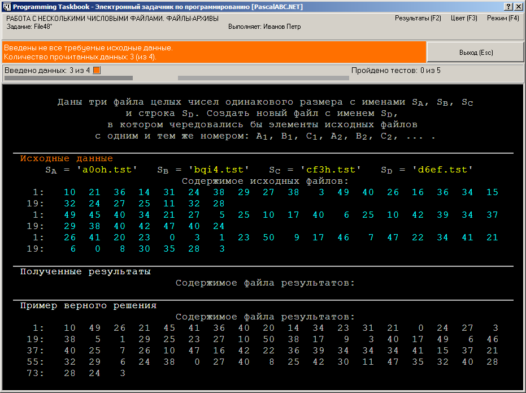Click the file name 'a0oh.tst'
This screenshot has height=393, width=526.
coord(107,170)
